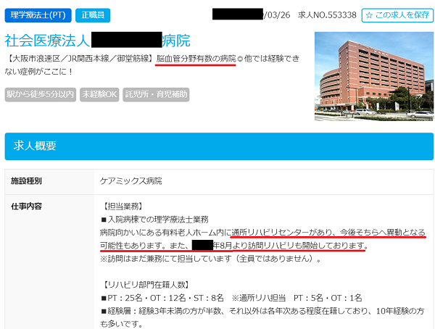Viewport: 435px width, 329px height.
Task: Click the underlined 脳血管分野有数の病院 text
Action: (x=196, y=59)
